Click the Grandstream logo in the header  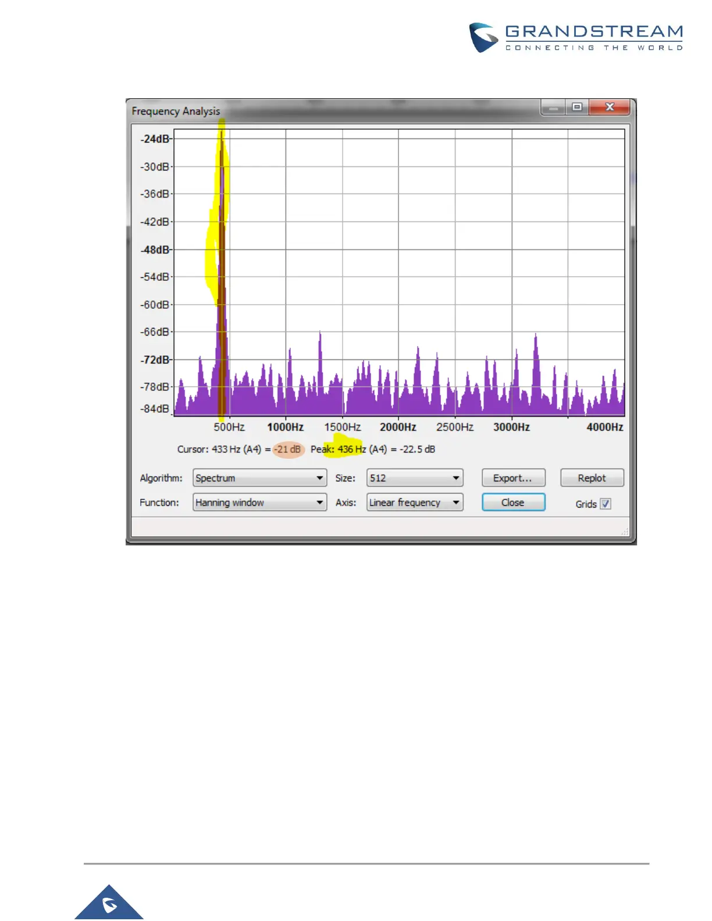pyautogui.click(x=576, y=38)
